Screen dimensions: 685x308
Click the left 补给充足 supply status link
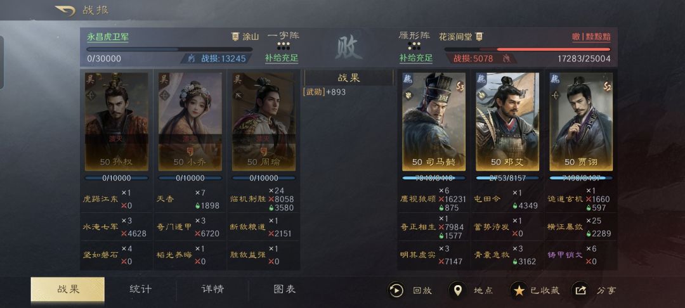tap(282, 58)
